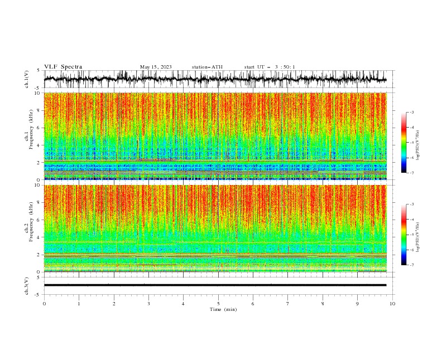Click the time axis tick label "9"
Screen dimensions: 442x341
tap(357, 304)
